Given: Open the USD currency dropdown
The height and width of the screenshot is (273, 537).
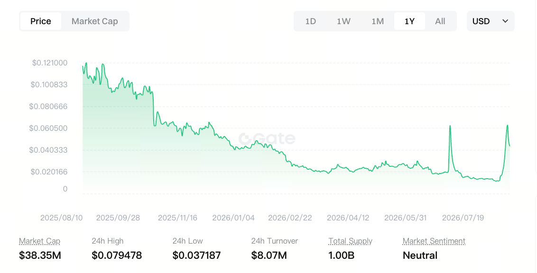Looking at the screenshot, I should [491, 21].
